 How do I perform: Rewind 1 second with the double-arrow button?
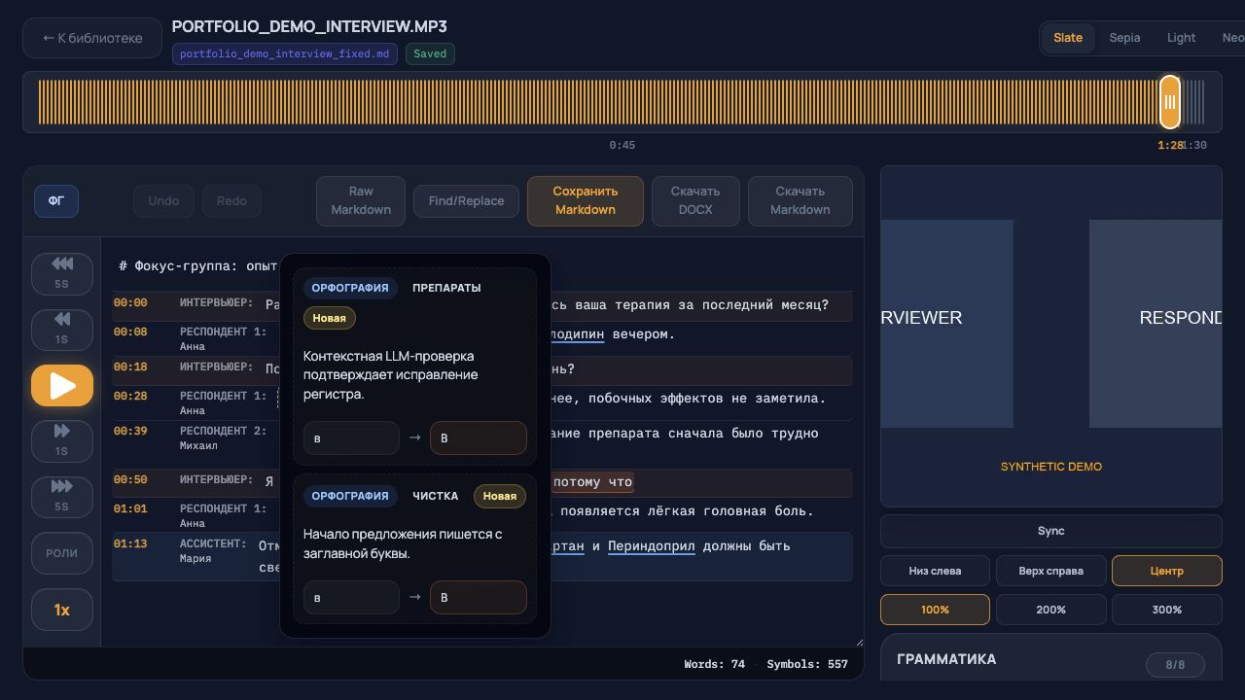coord(62,329)
